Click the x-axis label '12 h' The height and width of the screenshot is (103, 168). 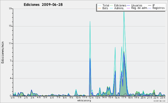pos(91,97)
